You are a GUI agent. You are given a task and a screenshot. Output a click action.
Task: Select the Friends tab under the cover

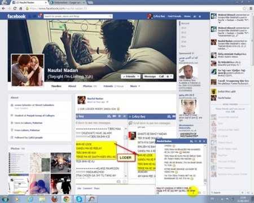(113, 86)
